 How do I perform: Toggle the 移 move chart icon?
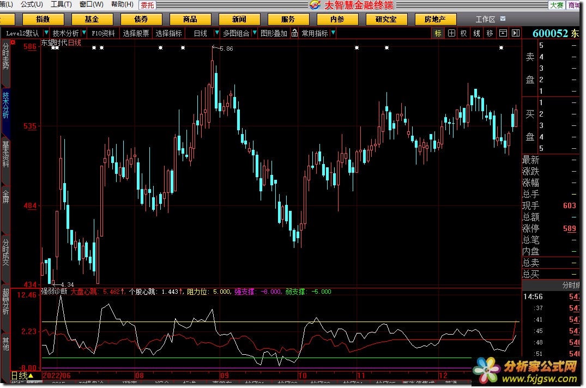pyautogui.click(x=490, y=33)
